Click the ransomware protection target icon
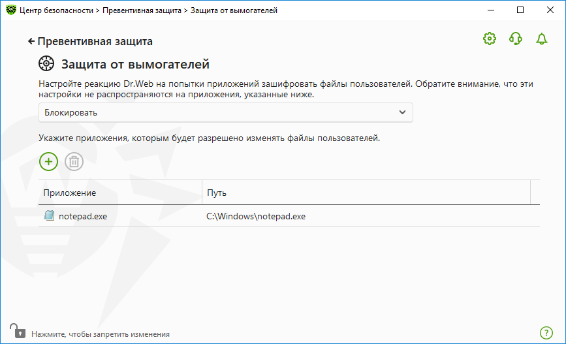566x344 pixels. click(x=46, y=63)
